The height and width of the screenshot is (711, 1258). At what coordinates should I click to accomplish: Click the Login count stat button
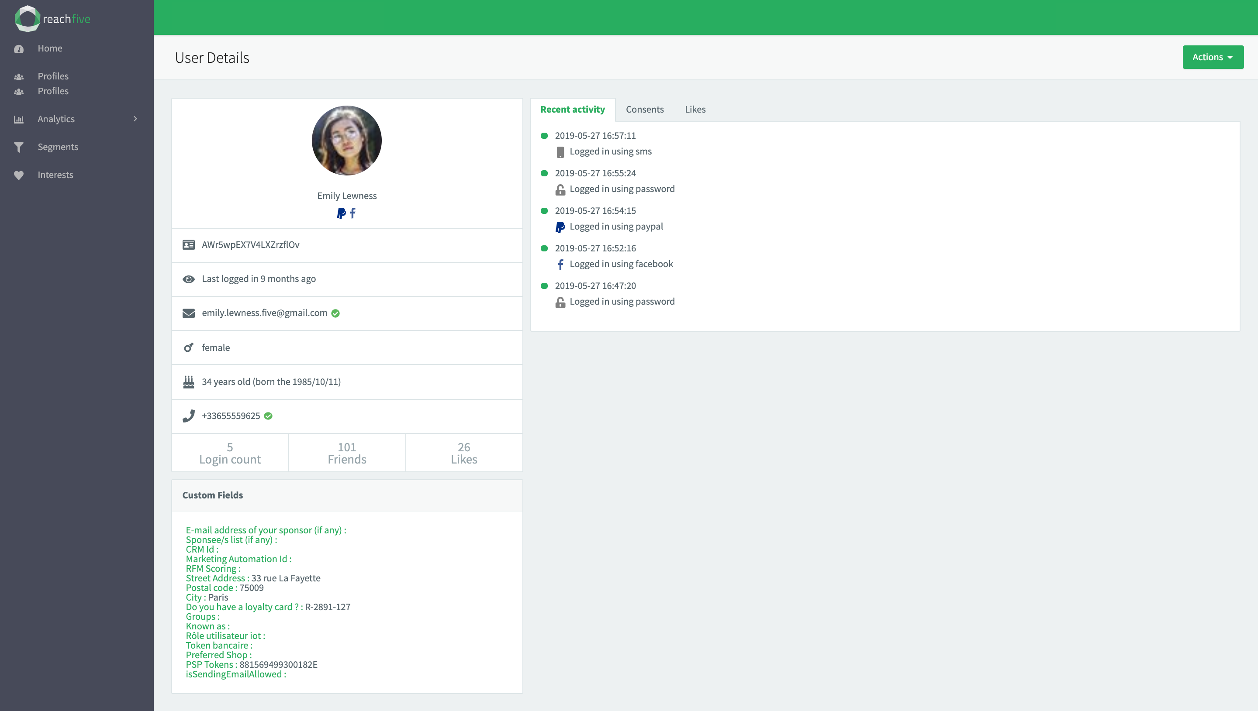coord(229,452)
